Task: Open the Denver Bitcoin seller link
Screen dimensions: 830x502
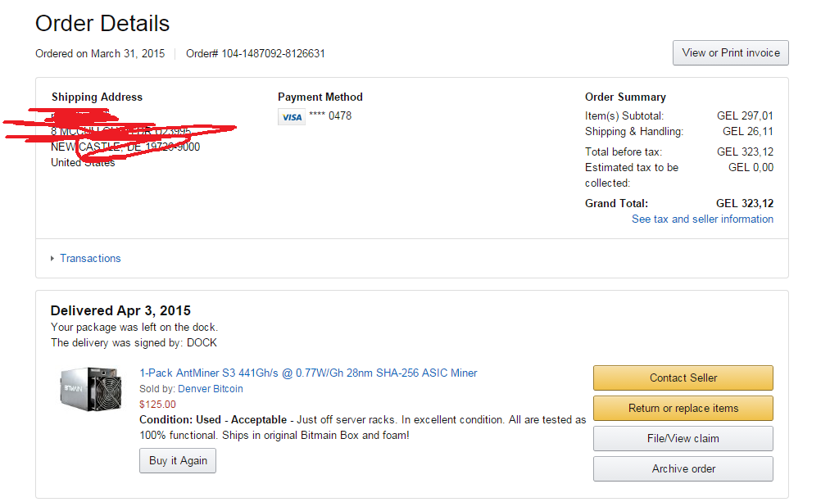Action: (x=210, y=389)
